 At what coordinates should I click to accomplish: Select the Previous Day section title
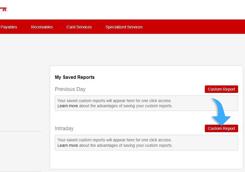coord(70,89)
